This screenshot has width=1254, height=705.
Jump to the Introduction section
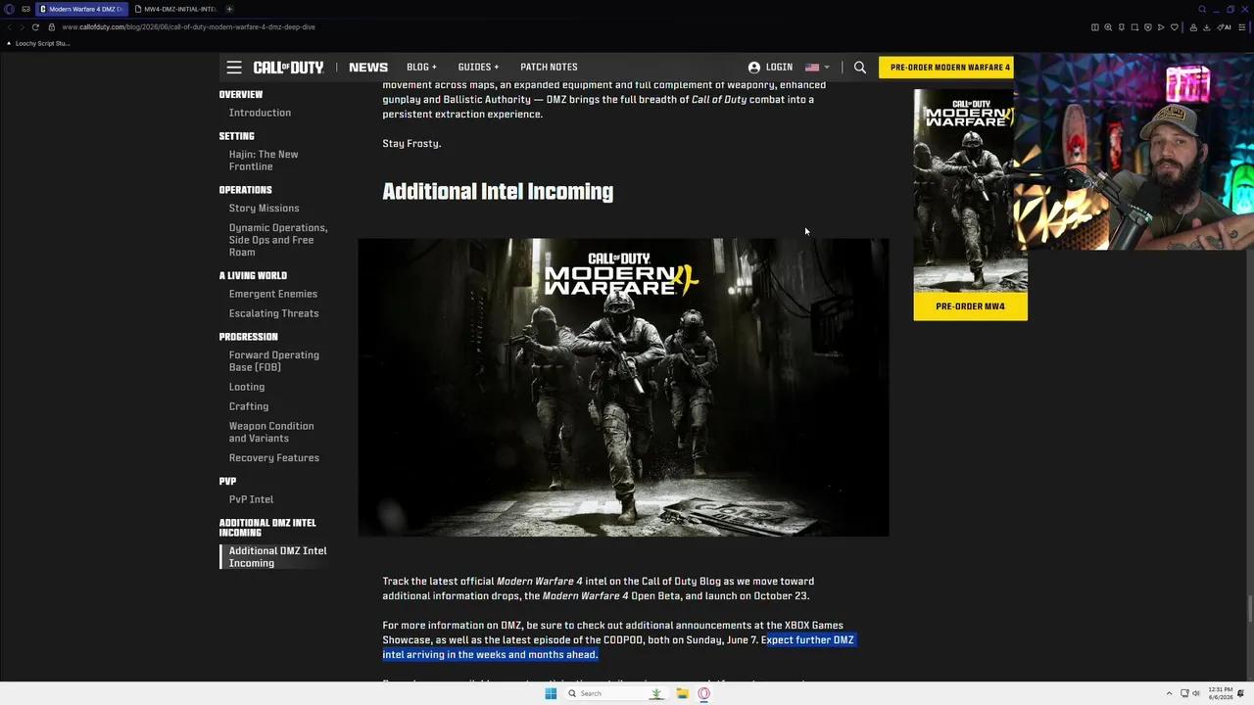pyautogui.click(x=260, y=113)
